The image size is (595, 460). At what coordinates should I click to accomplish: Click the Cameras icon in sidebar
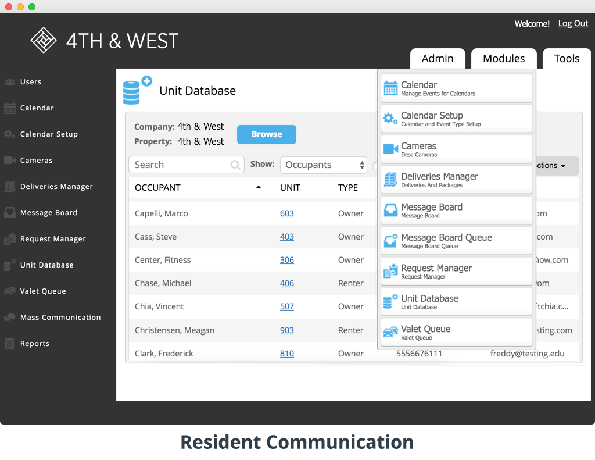point(10,161)
